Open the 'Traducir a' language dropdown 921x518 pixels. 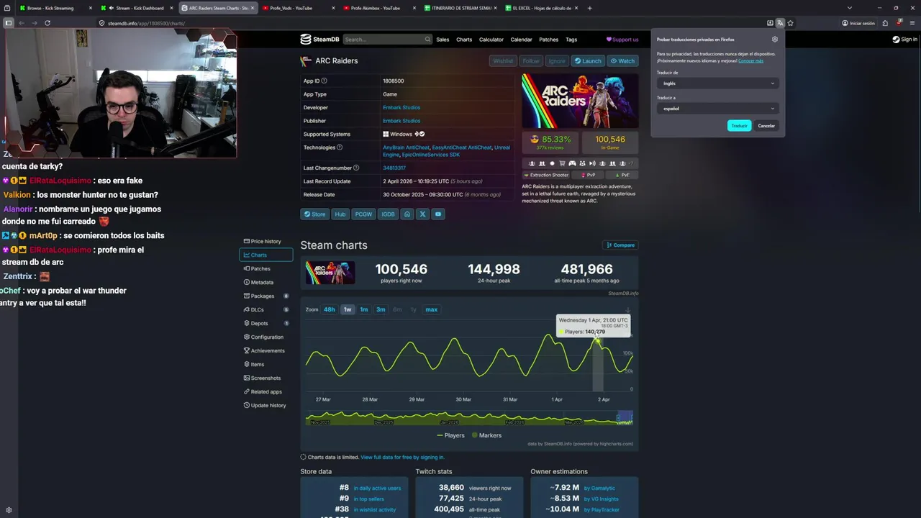[718, 109]
